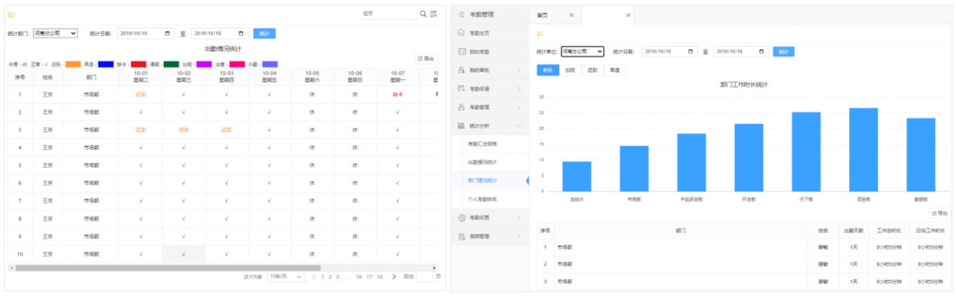
Task: Click the person icon for 我的审批
Action: pyautogui.click(x=461, y=70)
